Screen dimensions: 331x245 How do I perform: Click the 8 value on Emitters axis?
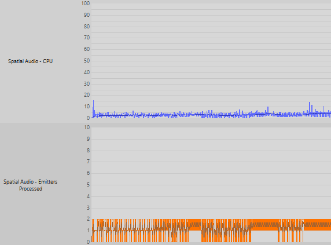[x=88, y=151]
